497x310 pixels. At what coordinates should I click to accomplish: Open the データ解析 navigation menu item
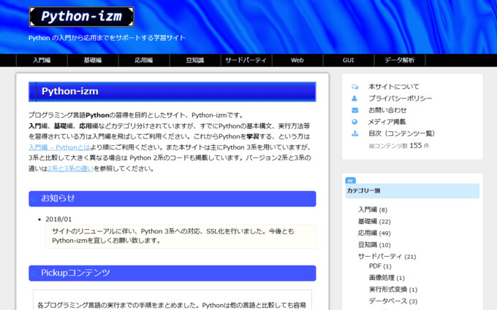pyautogui.click(x=400, y=60)
